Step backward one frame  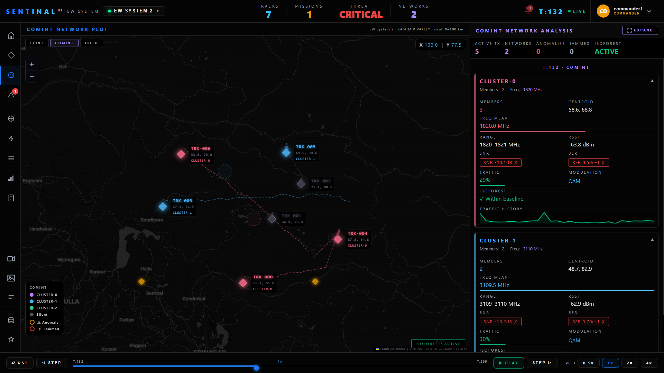pyautogui.click(x=52, y=363)
